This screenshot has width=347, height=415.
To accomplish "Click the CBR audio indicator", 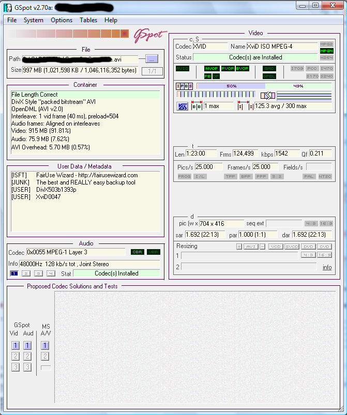I will [x=137, y=252].
